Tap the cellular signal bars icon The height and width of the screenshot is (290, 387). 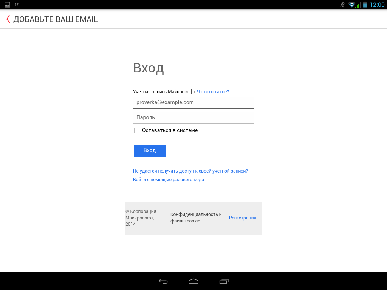pos(358,5)
